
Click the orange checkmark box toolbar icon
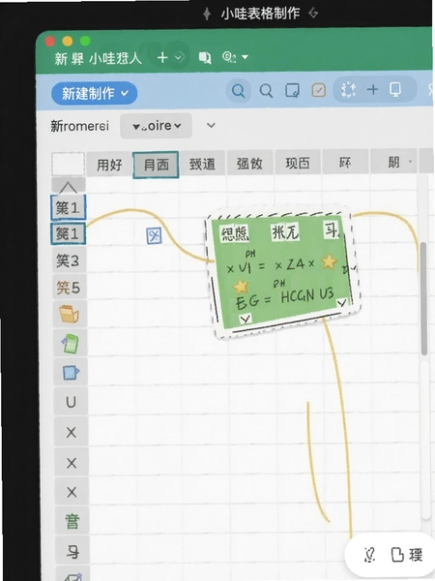318,90
